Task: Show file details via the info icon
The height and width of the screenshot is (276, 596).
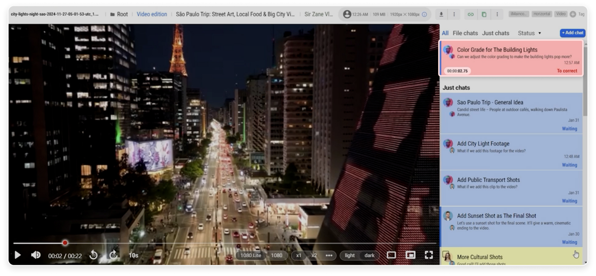Action: [424, 14]
